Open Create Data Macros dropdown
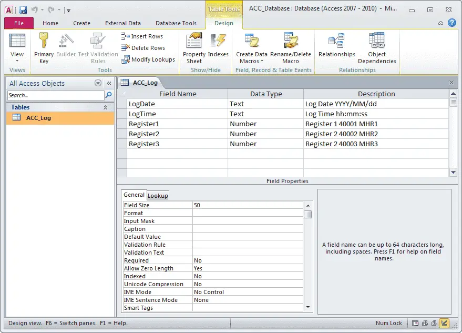This screenshot has width=462, height=333. (x=251, y=48)
